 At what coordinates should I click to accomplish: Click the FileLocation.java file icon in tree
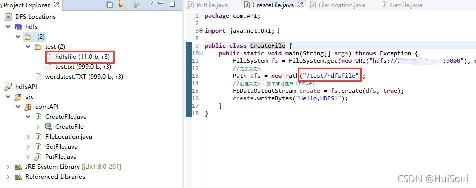[x=38, y=136]
